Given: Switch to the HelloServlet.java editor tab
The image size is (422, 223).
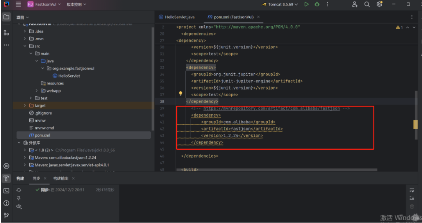Looking at the screenshot, I should pos(177,17).
